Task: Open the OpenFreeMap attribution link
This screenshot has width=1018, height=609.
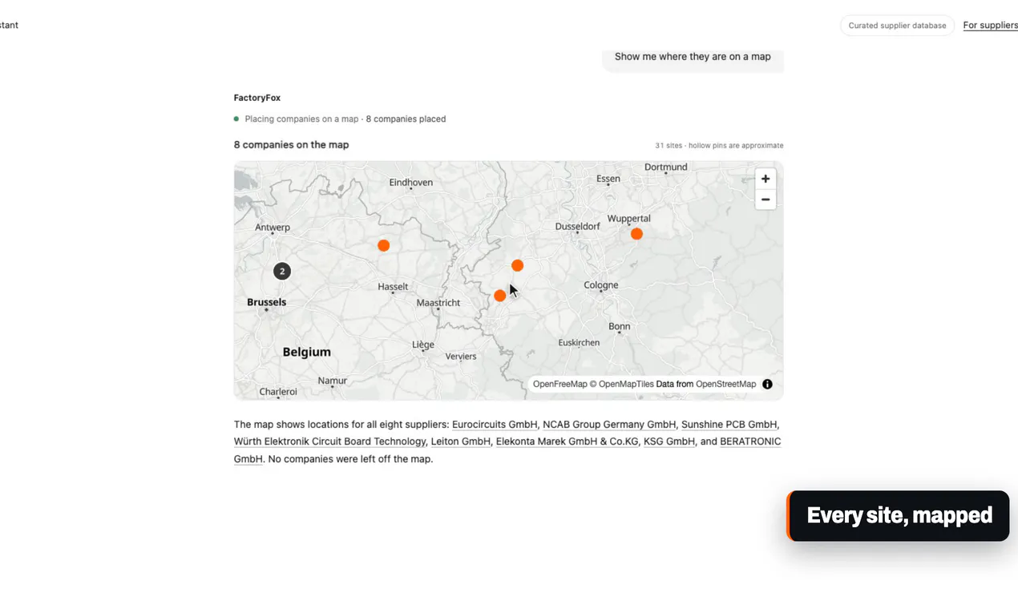Action: click(560, 384)
